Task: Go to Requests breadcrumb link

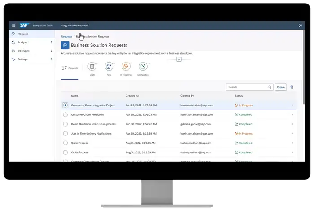Action: click(x=66, y=37)
